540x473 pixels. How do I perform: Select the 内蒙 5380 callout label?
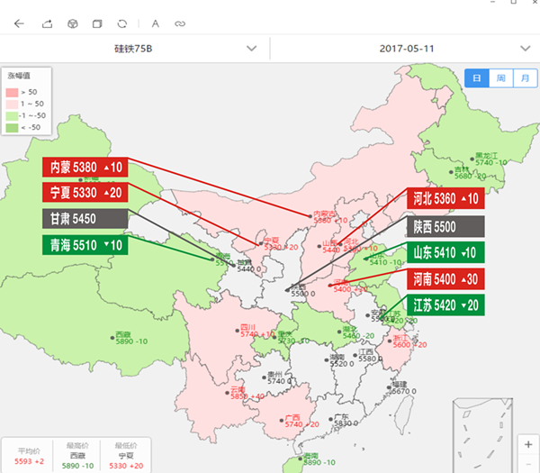coord(85,168)
